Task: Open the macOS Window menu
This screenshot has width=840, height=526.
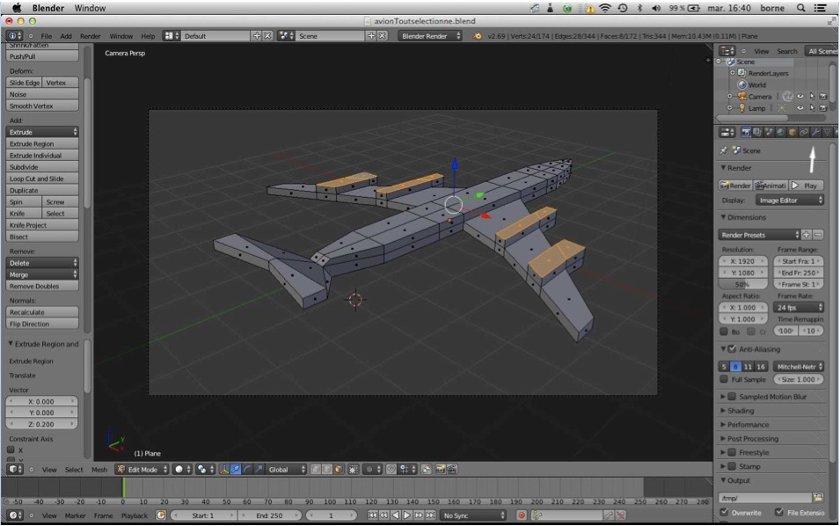Action: click(x=89, y=8)
